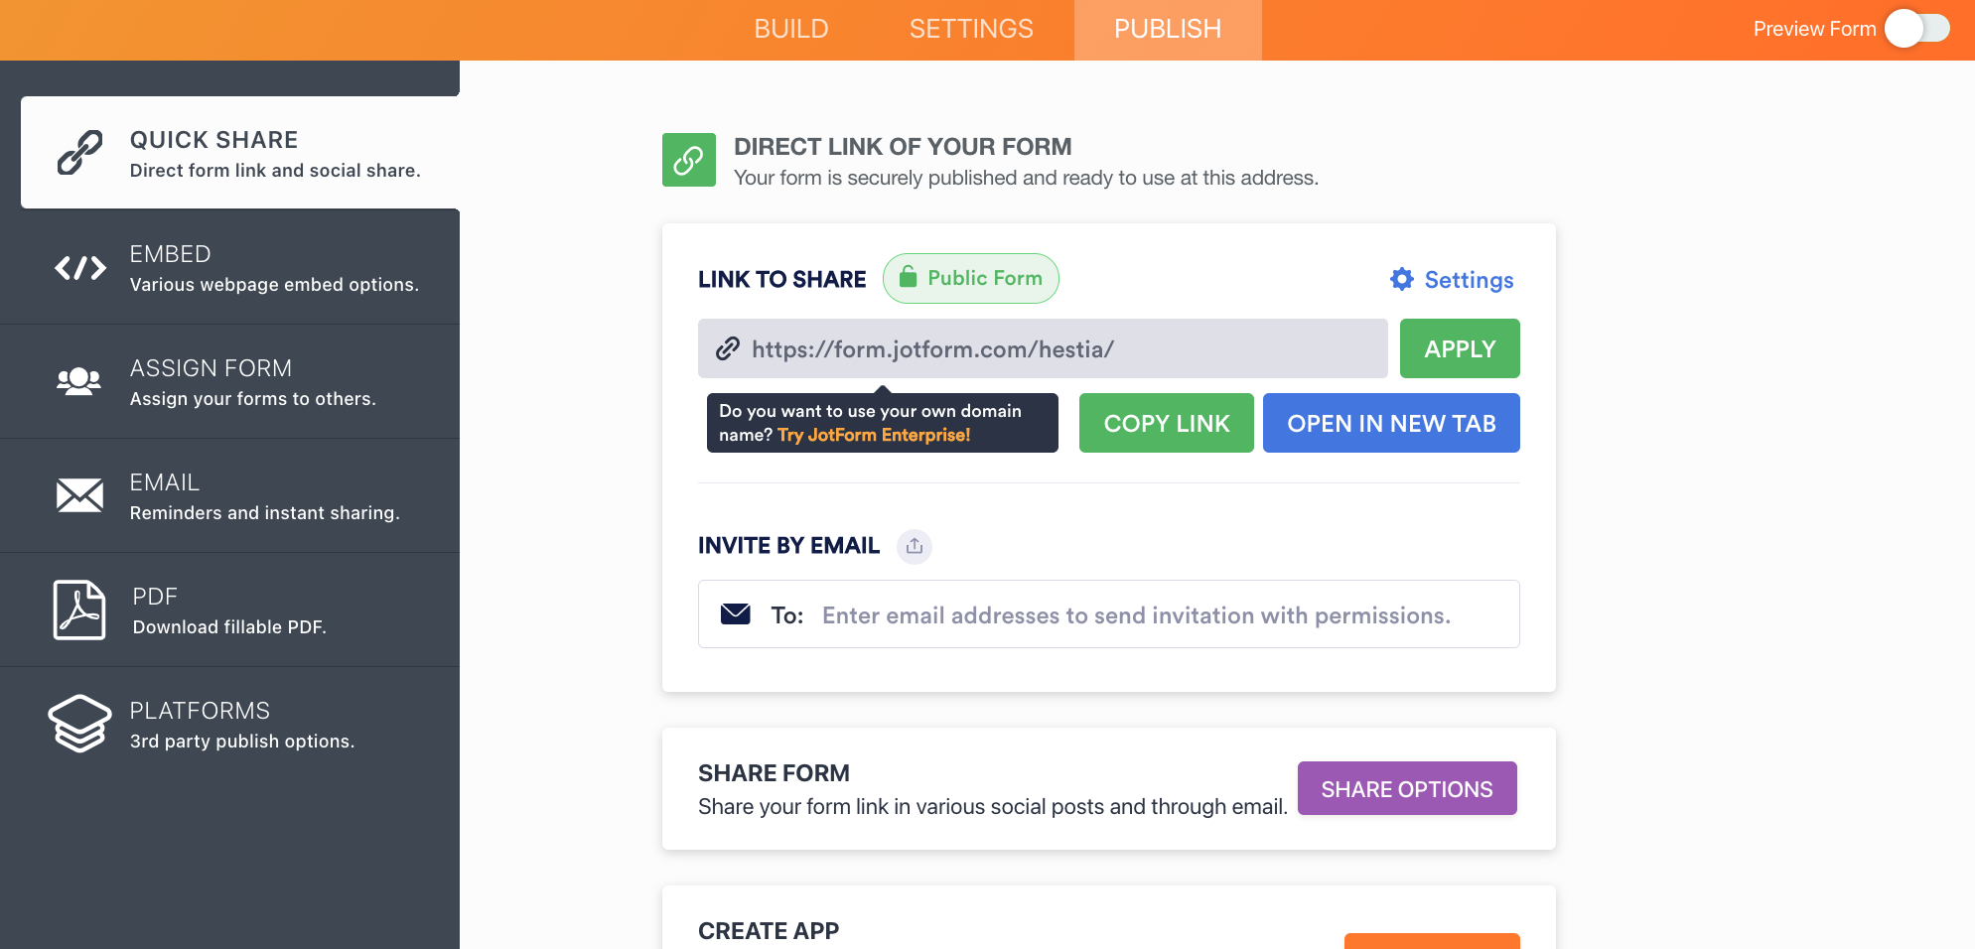Open the purple SHARE OPTIONS button
Viewport: 1975px width, 949px height.
tap(1407, 789)
